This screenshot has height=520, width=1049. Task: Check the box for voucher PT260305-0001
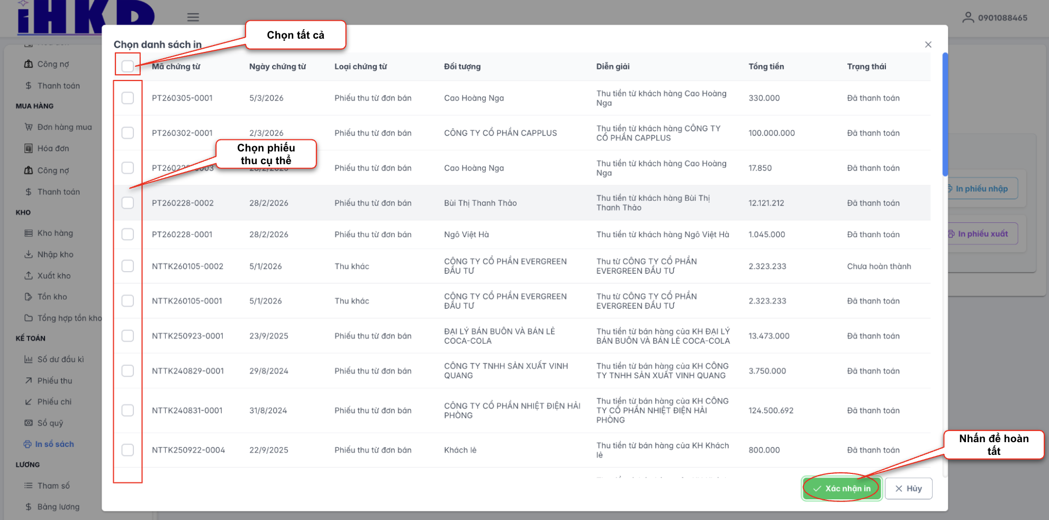[x=128, y=98]
